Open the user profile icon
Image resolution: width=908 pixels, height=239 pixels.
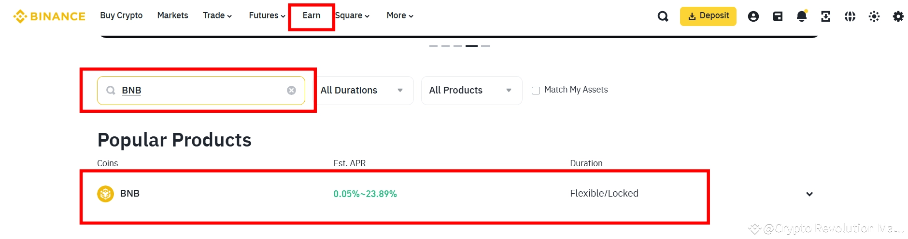pyautogui.click(x=753, y=16)
